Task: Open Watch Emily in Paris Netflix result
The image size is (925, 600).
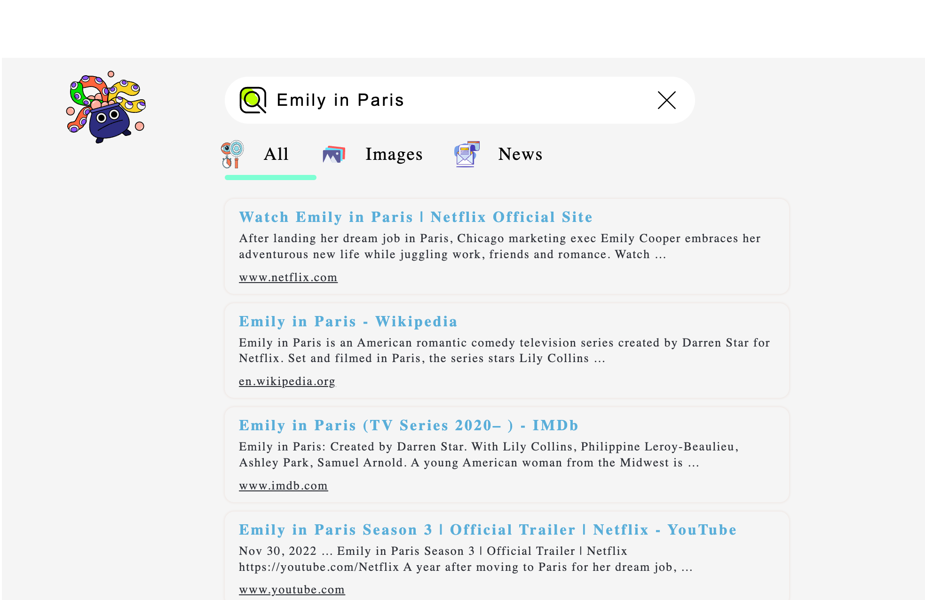Action: [x=416, y=217]
